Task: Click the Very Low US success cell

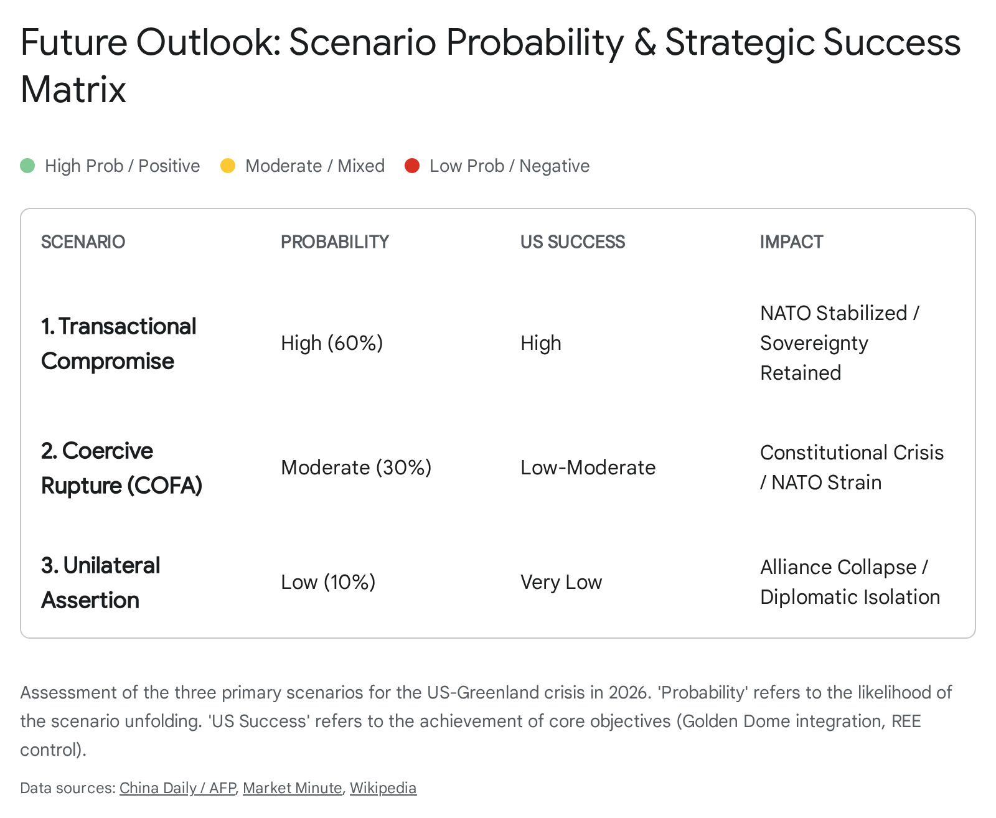Action: [561, 582]
